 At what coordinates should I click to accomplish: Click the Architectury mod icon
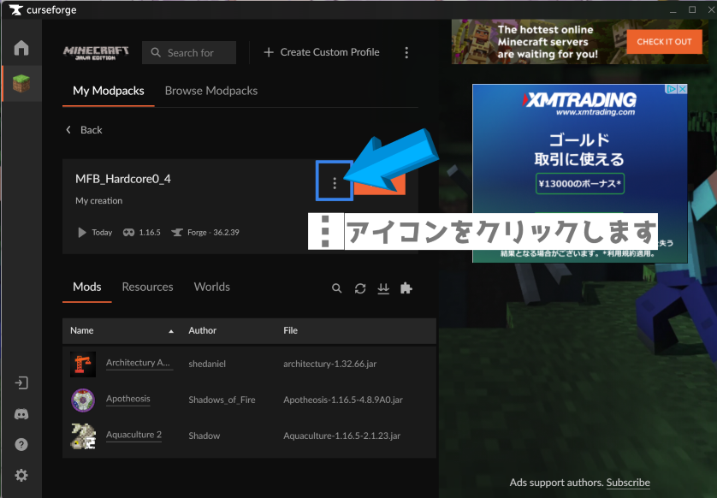83,364
